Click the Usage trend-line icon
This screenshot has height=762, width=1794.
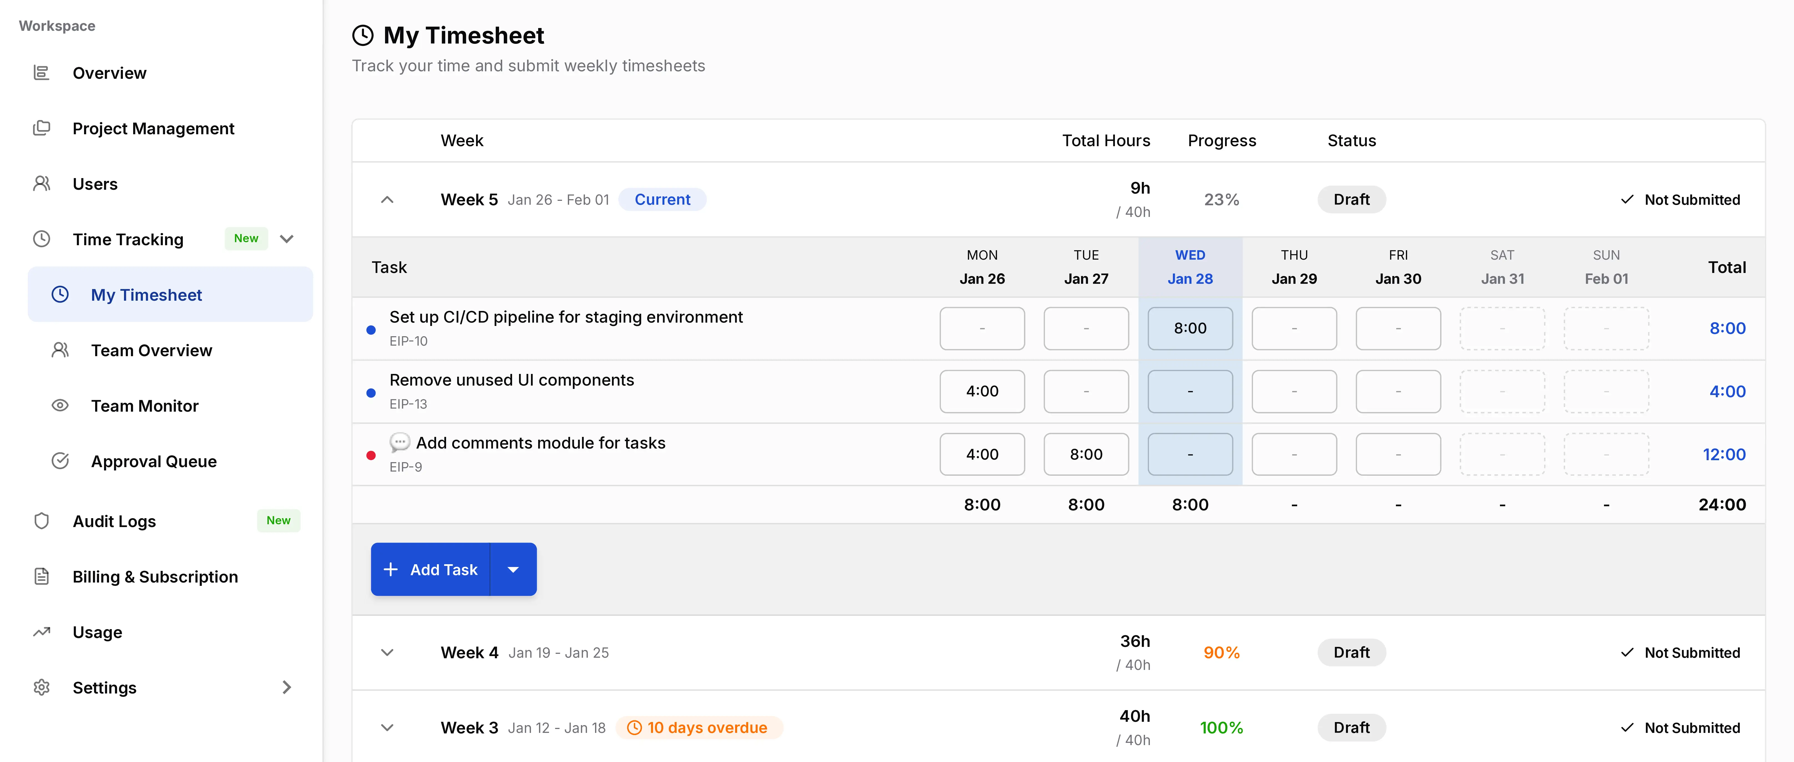click(x=42, y=632)
